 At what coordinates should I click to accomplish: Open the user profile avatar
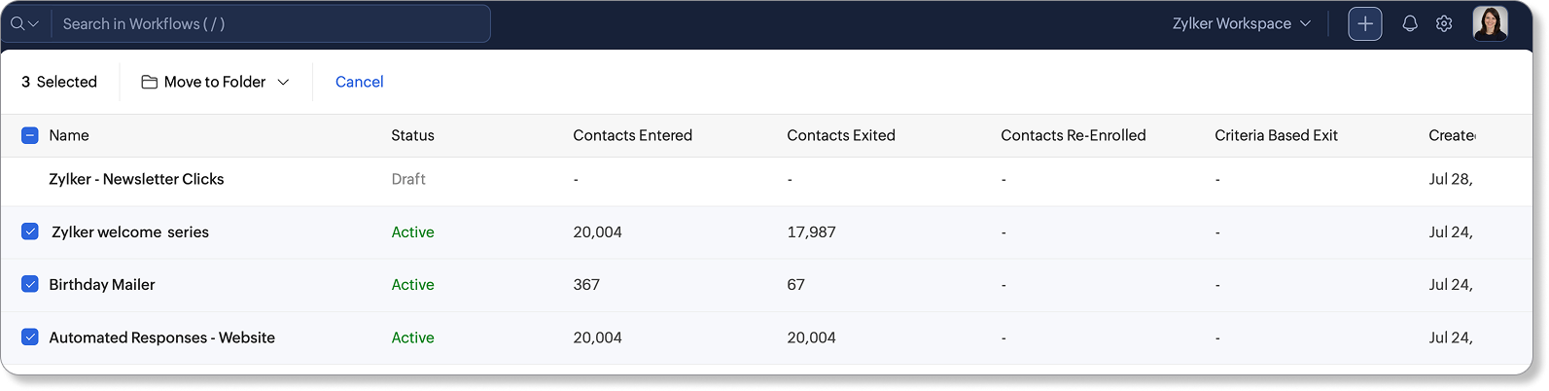[x=1490, y=23]
